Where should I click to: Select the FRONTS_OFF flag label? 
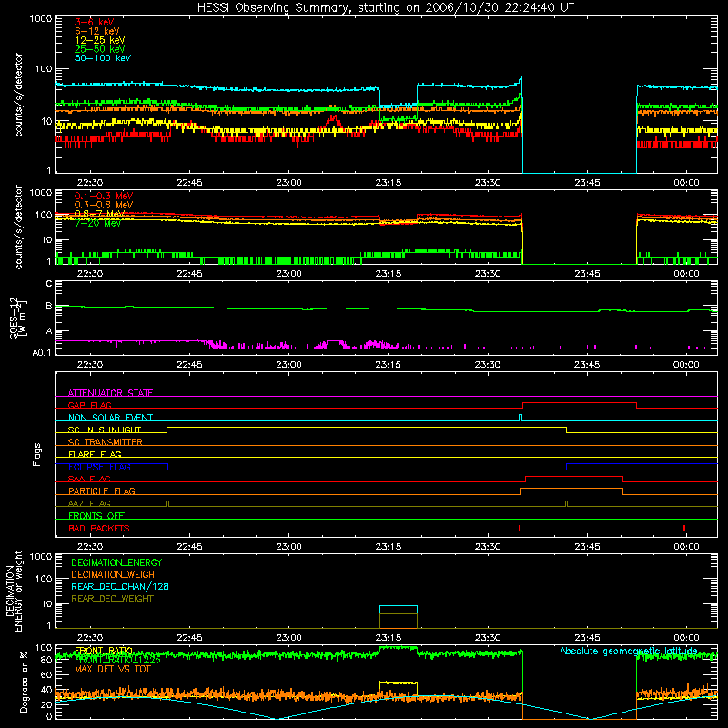tap(96, 516)
